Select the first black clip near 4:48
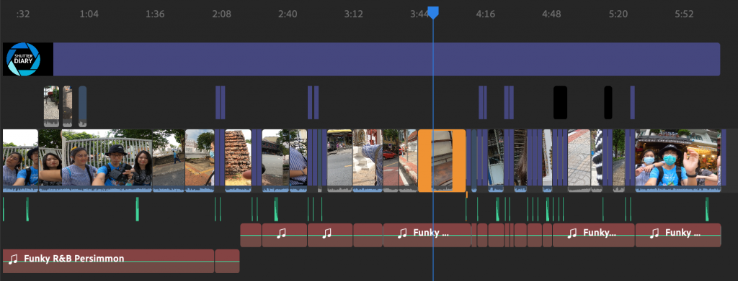 560,102
